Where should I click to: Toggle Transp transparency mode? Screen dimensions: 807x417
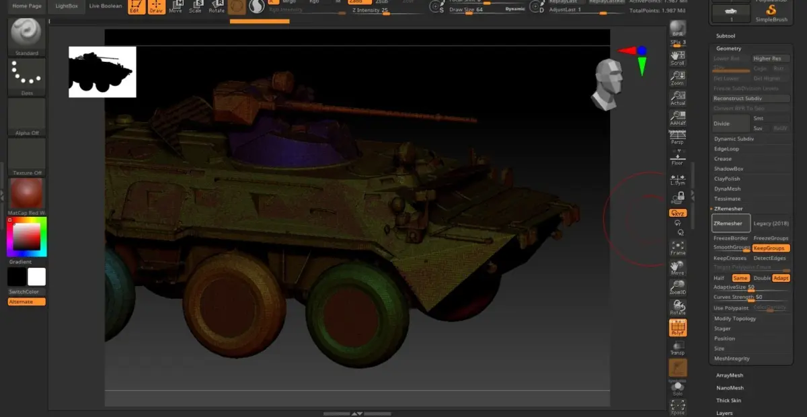click(x=677, y=347)
